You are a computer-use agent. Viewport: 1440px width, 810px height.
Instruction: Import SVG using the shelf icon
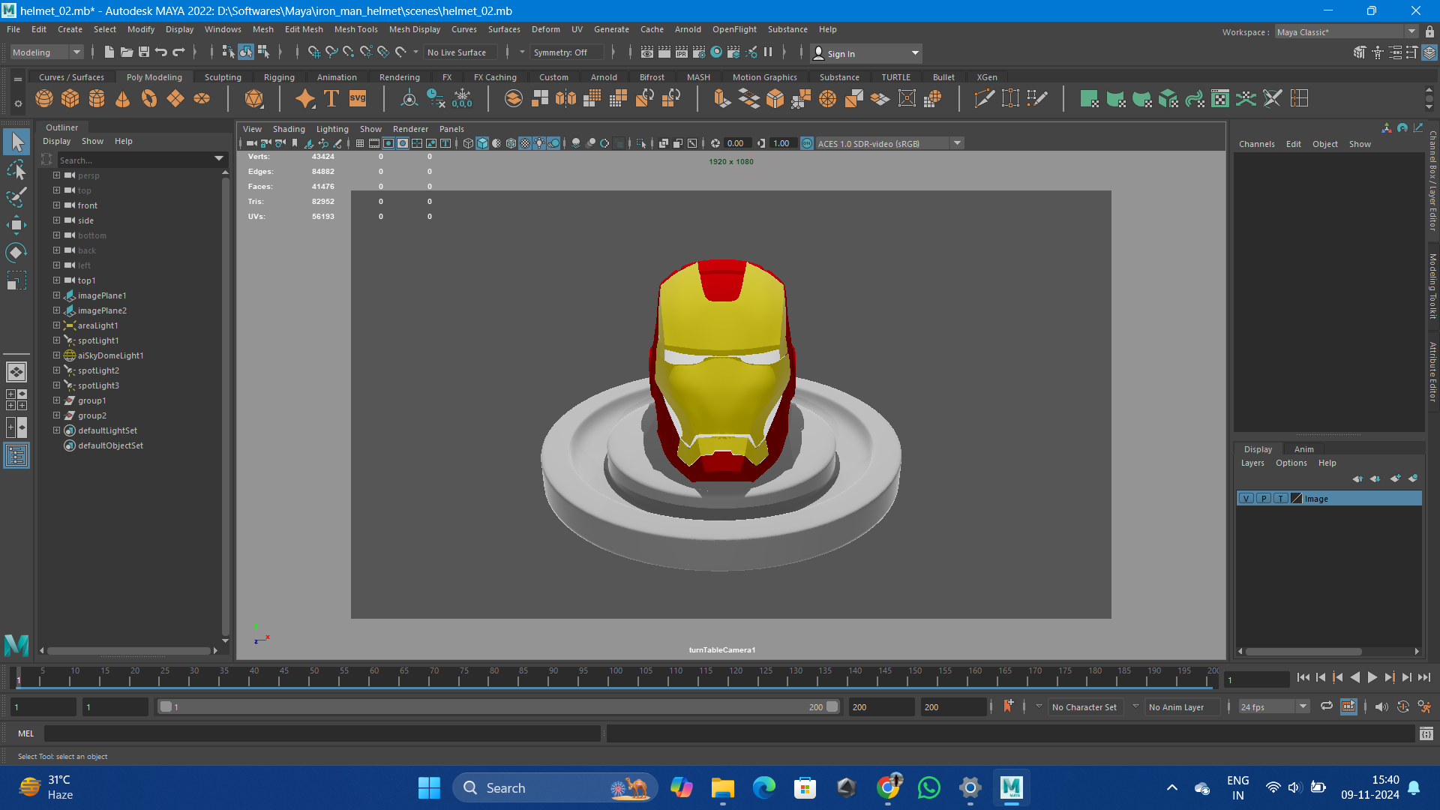pos(358,98)
